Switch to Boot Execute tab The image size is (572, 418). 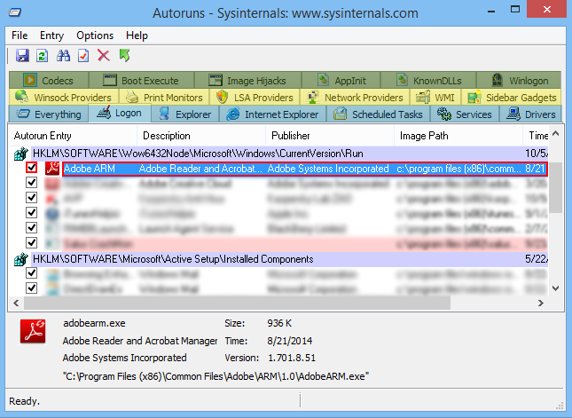[x=141, y=80]
